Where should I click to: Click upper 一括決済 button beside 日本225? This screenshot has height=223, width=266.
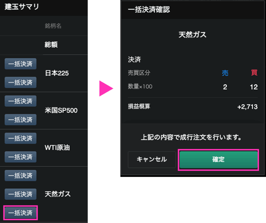(x=20, y=64)
